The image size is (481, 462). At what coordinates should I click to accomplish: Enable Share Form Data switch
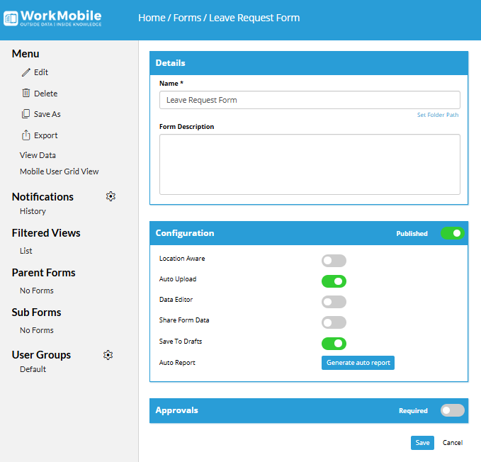click(334, 322)
